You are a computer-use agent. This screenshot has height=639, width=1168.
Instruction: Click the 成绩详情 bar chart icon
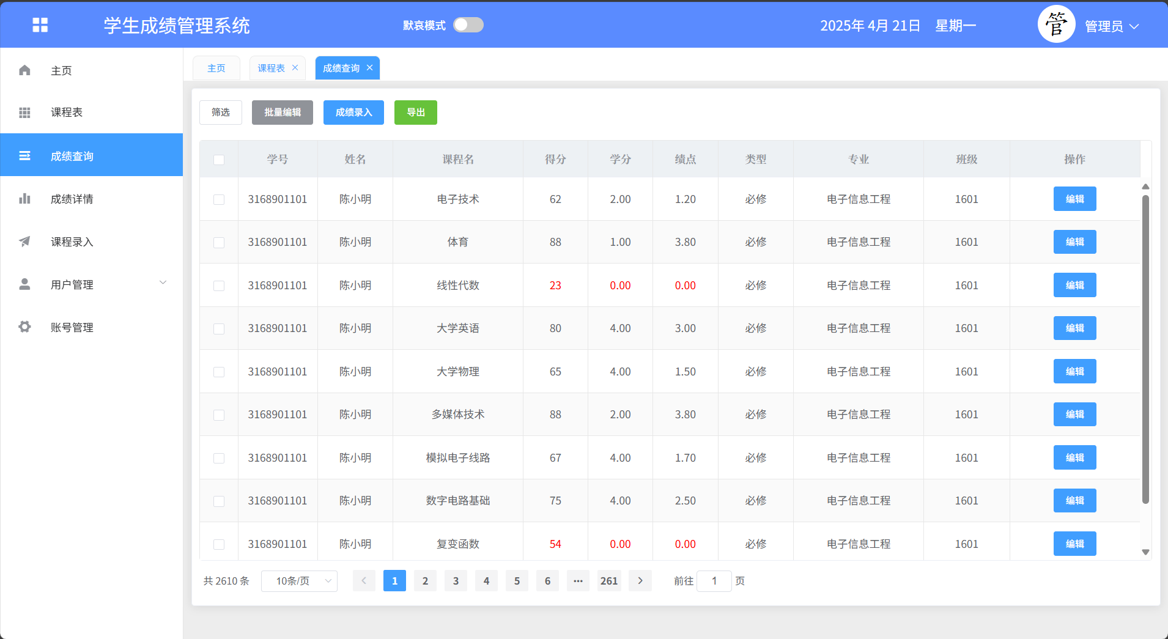coord(24,199)
